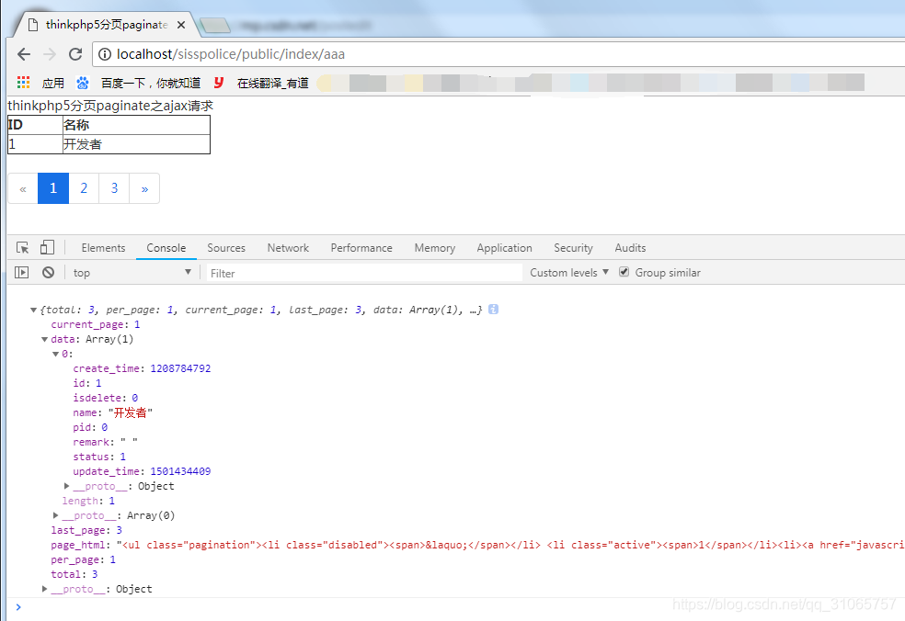Click the page heading thinkphp5分页paginate之ajax请求
Viewport: 905px width, 621px height.
(x=110, y=106)
